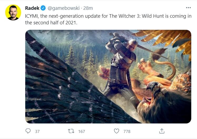The image size is (197, 139).
Task: Reply to Radek's tweet via speech bubble icon
Action: (x=28, y=131)
